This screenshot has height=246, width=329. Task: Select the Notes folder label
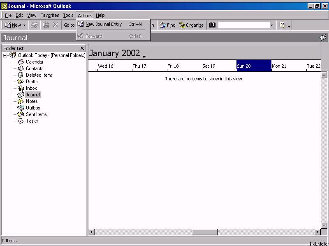32,101
